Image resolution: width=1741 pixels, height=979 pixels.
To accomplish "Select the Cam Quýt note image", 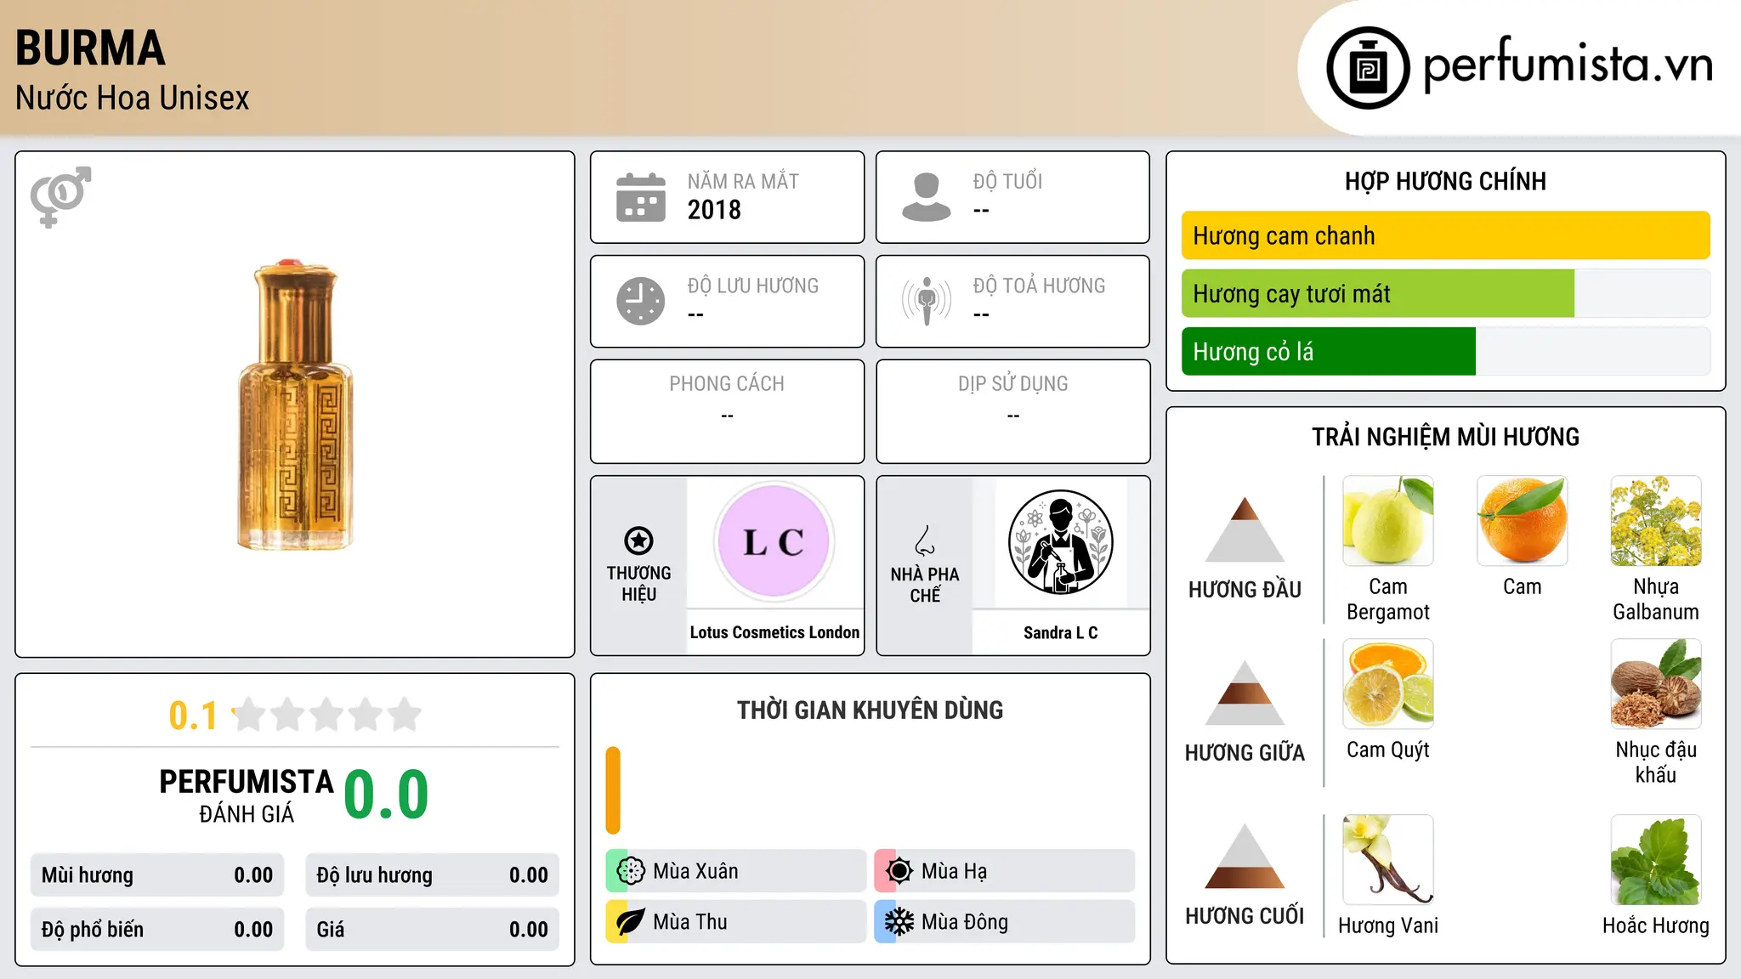I will pos(1388,684).
